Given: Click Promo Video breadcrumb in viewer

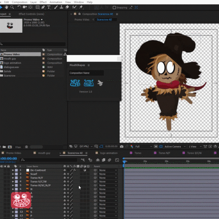Looking at the screenshot, I should (82, 20).
